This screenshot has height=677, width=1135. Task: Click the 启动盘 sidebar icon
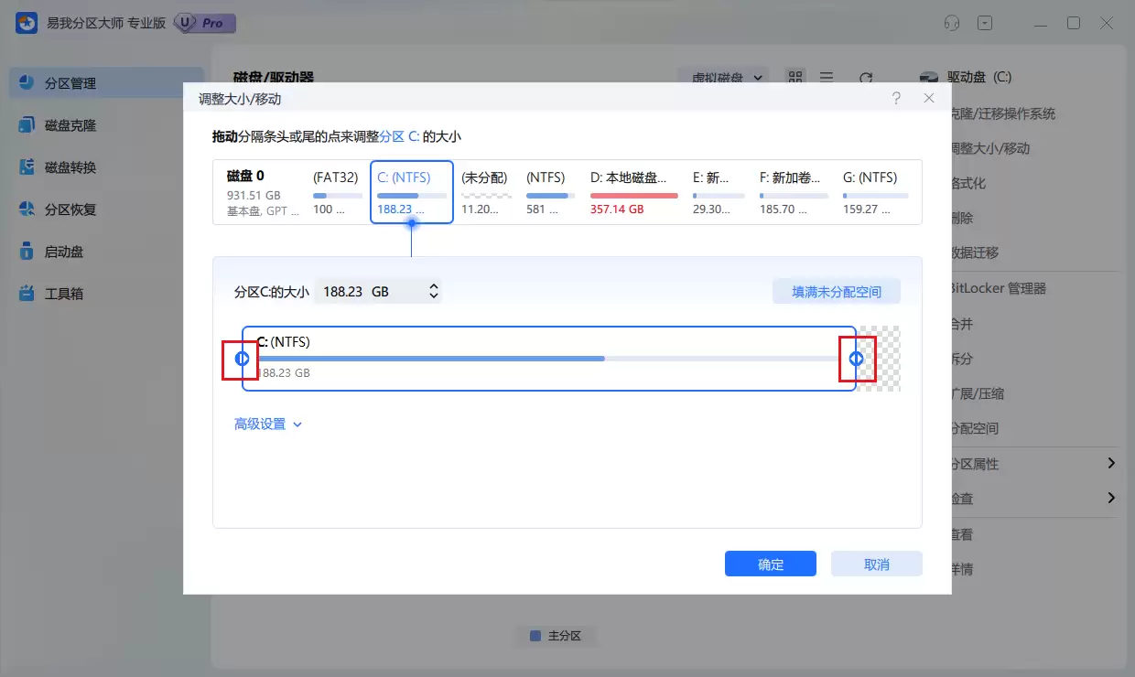(x=27, y=252)
